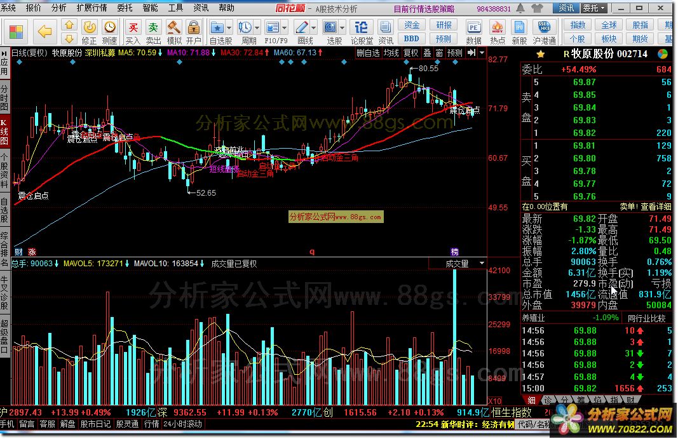Click in the 代码/名称 search field
The width and height of the screenshot is (678, 439).
pyautogui.click(x=534, y=424)
